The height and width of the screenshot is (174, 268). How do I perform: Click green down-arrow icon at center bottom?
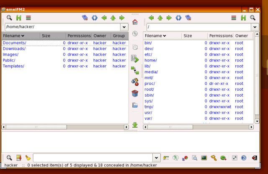point(135,125)
